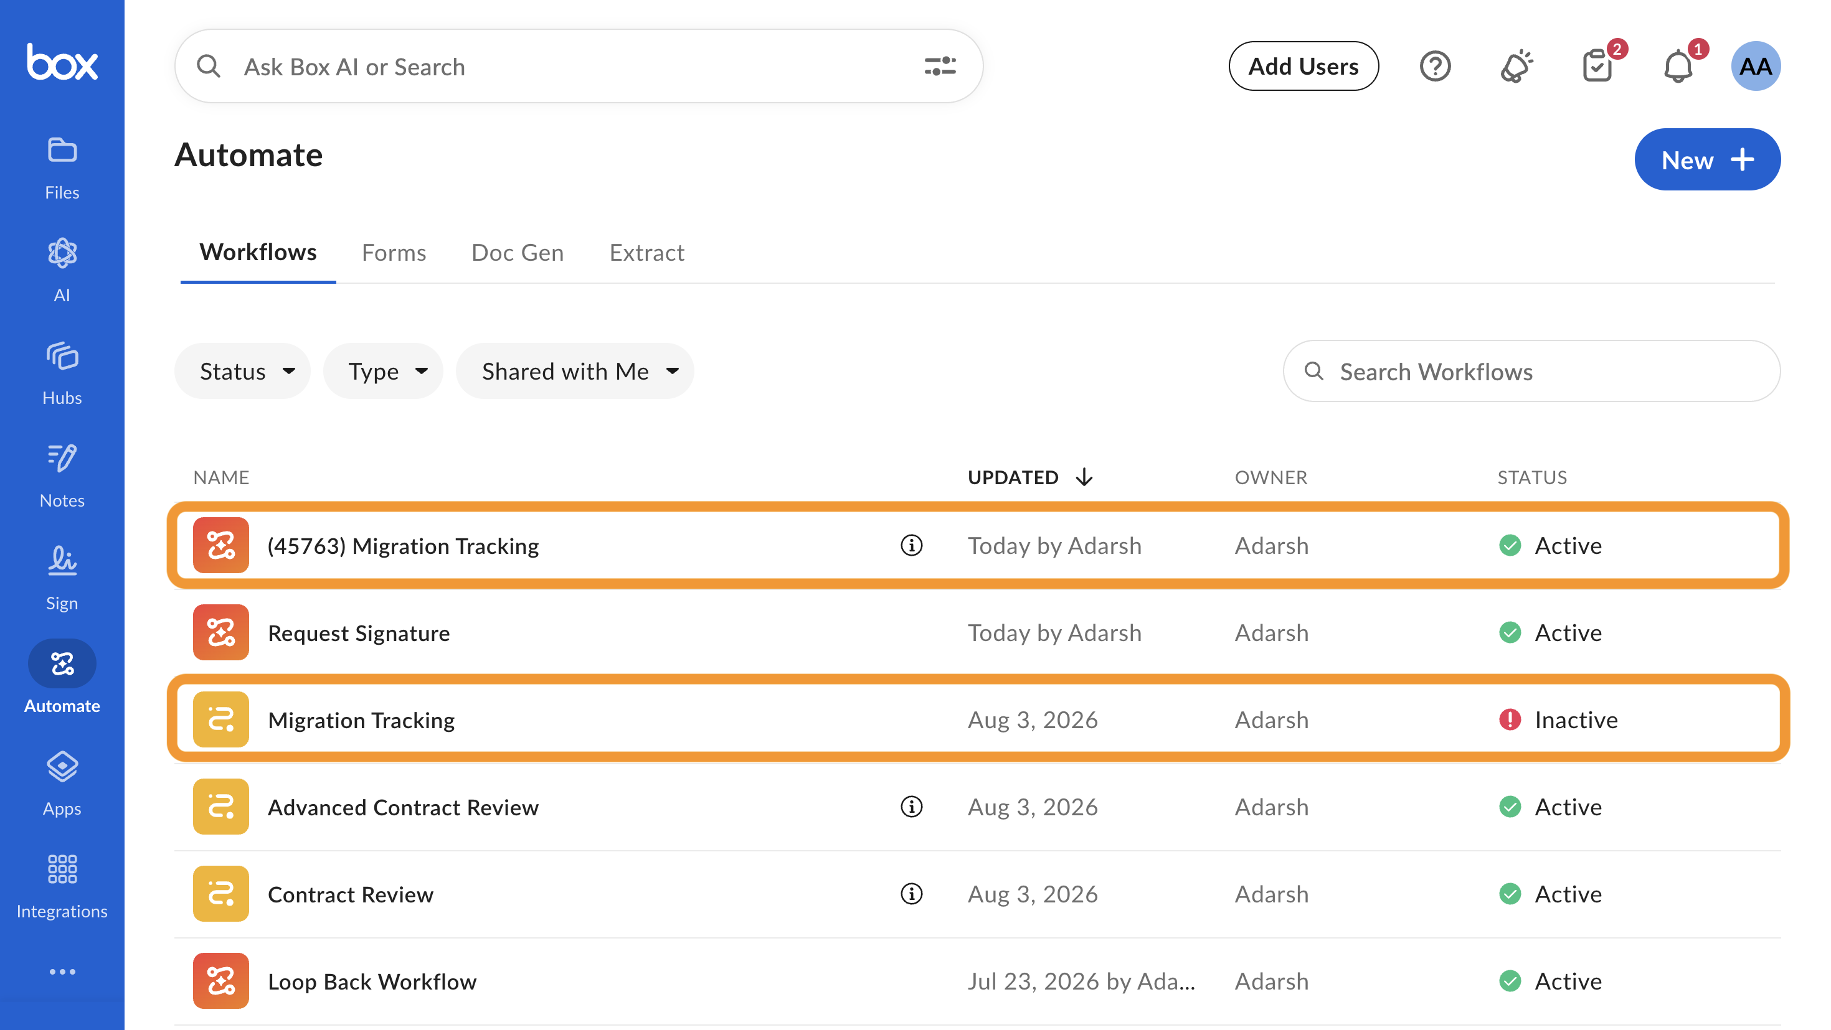Open the notifications bell
1831x1030 pixels.
coord(1679,66)
